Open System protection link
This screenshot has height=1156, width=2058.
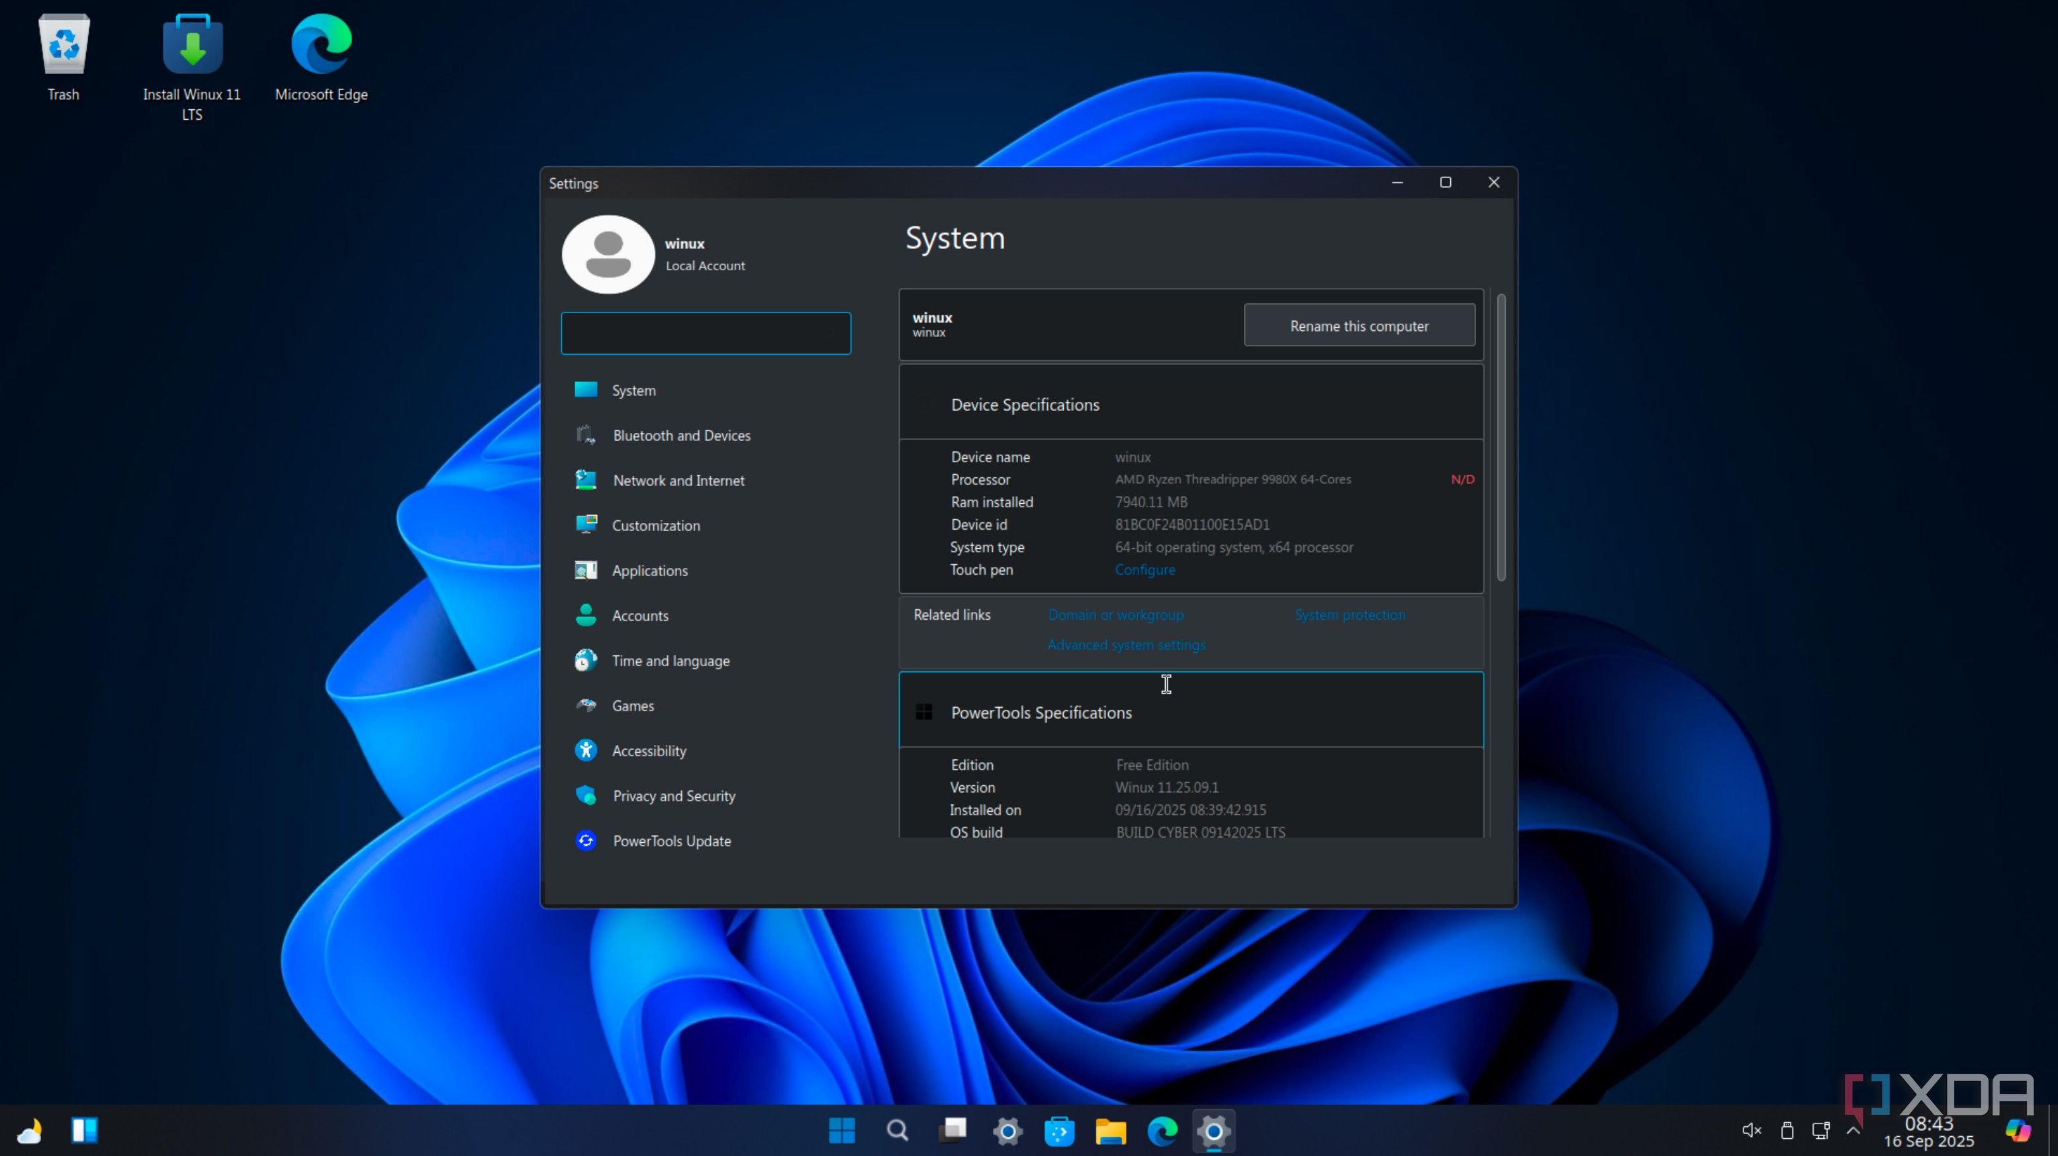pos(1349,614)
